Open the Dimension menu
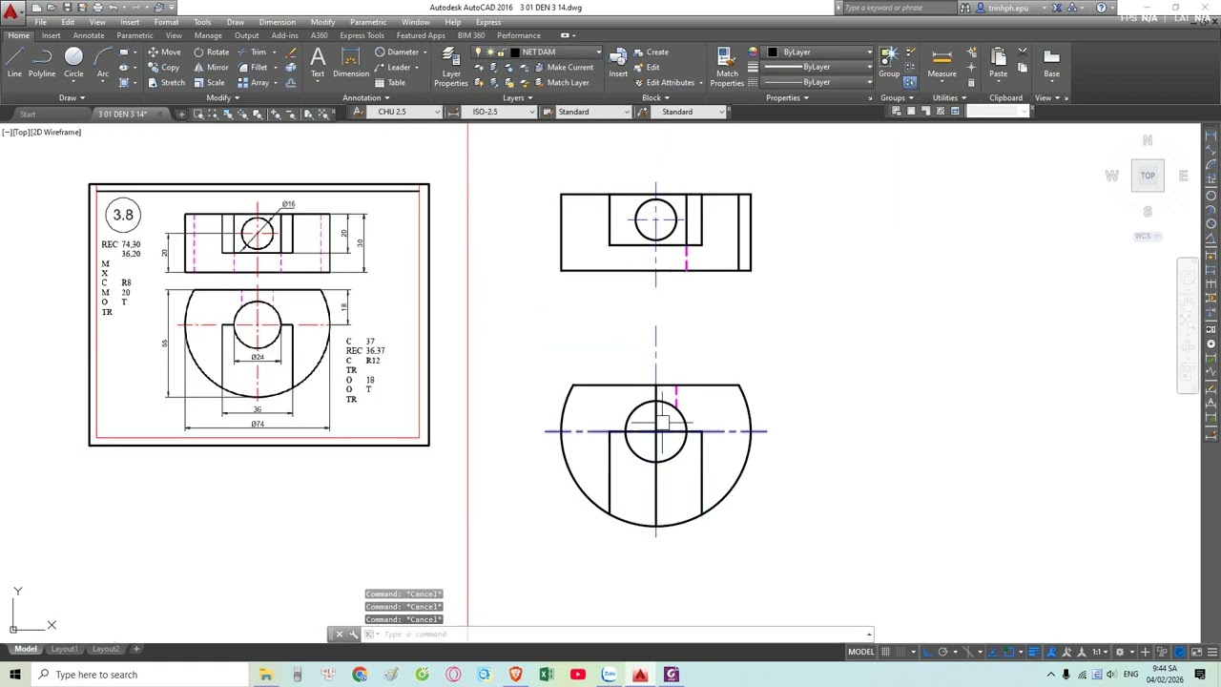This screenshot has width=1221, height=687. (x=277, y=22)
